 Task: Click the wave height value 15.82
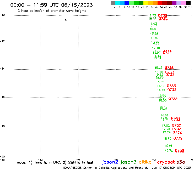coord(159,75)
